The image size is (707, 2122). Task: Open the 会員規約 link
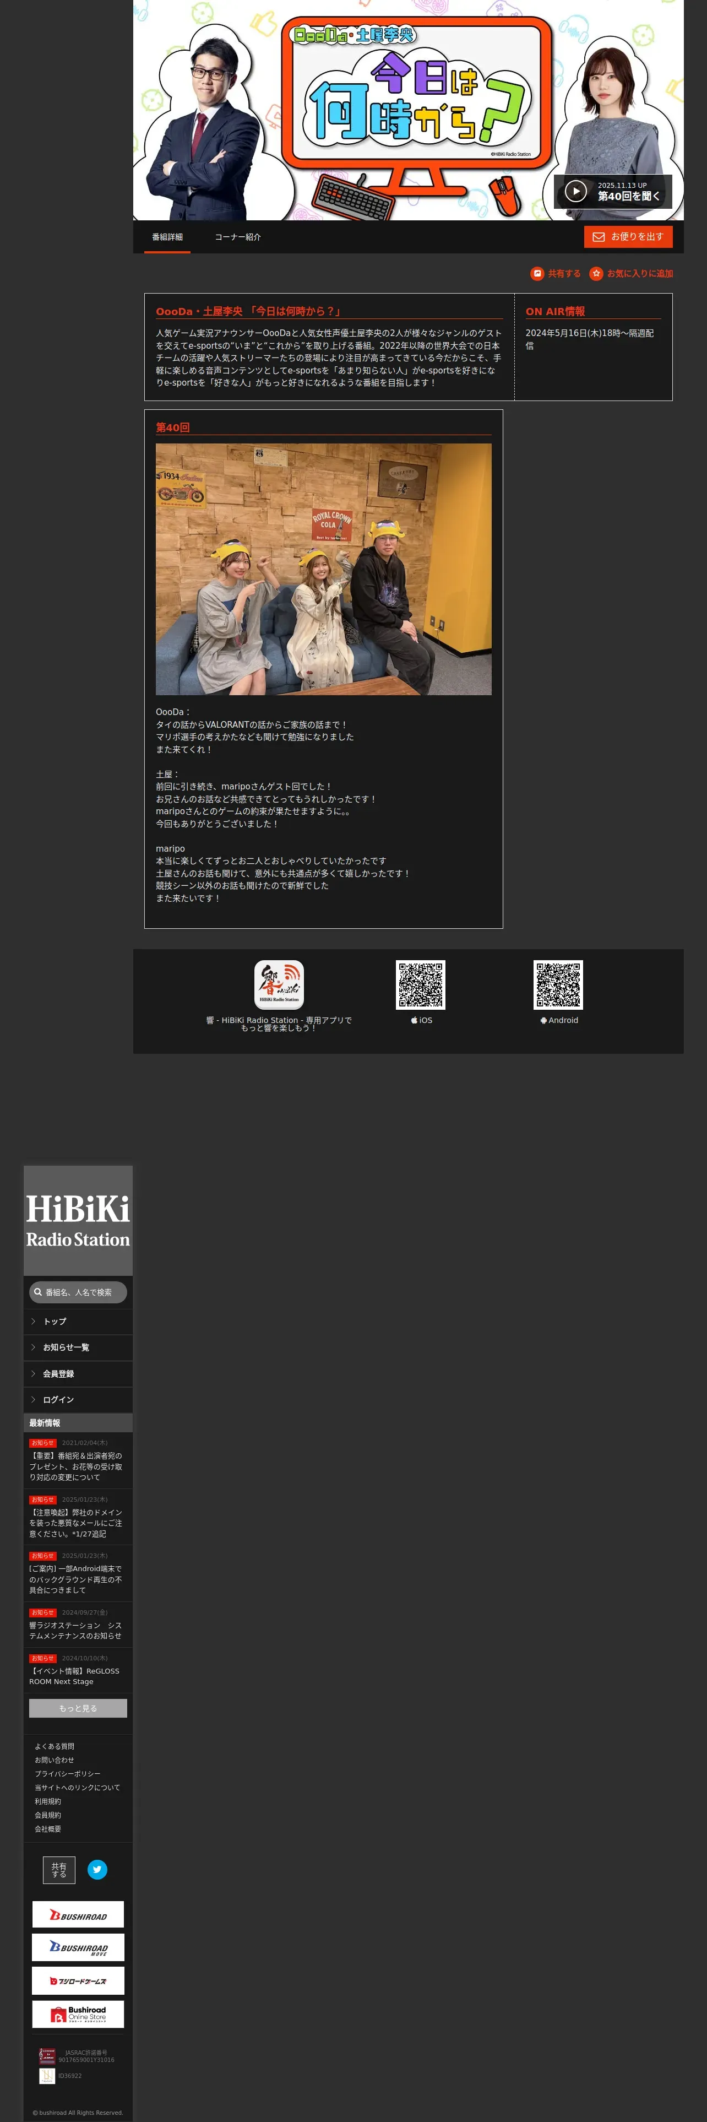(48, 1815)
